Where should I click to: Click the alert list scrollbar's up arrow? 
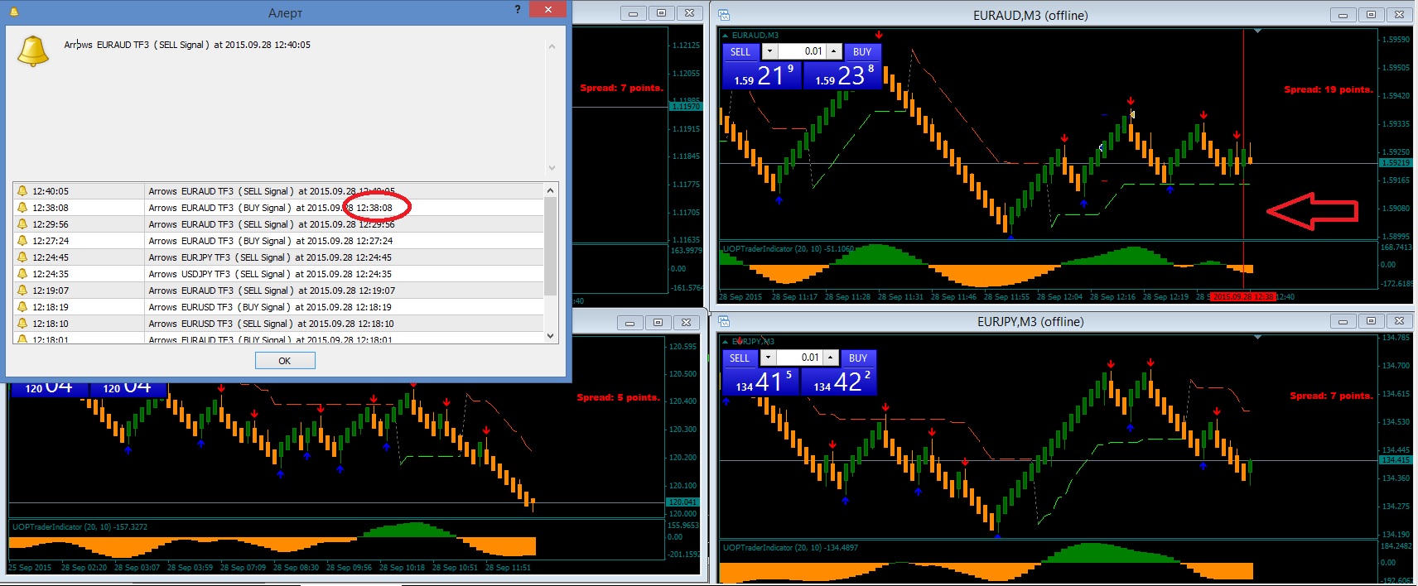click(x=551, y=190)
